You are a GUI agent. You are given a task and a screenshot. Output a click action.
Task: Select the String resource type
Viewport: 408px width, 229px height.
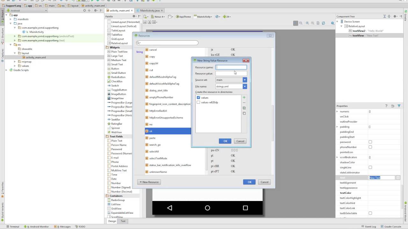[x=140, y=52]
